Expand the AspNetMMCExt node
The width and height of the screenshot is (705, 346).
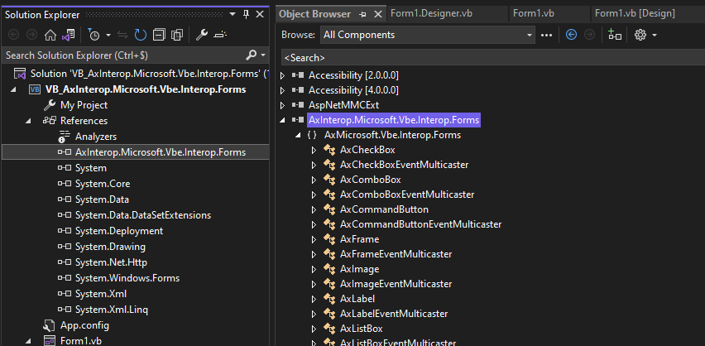282,105
